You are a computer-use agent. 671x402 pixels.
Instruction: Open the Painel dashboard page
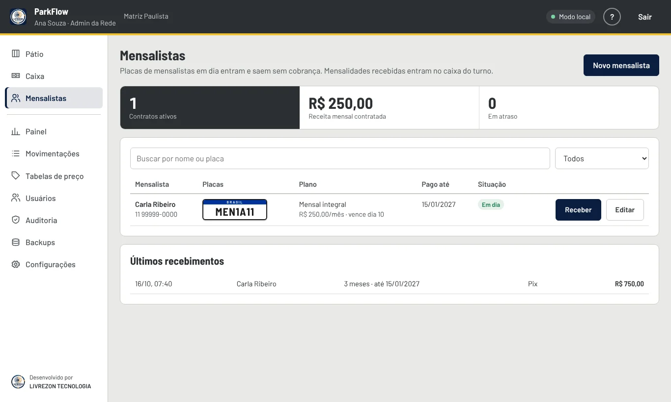[54, 131]
